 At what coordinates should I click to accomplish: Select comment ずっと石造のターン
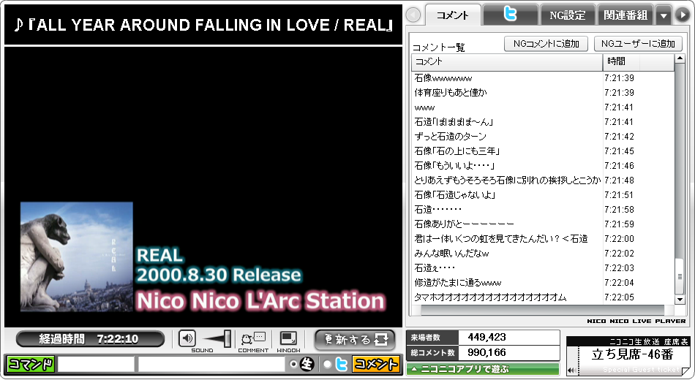450,137
